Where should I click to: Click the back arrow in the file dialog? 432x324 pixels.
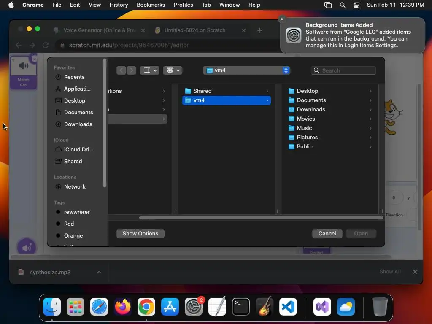121,70
